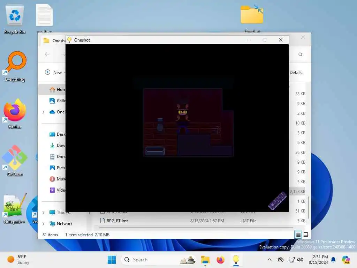Switch Explorer to details list view
The height and width of the screenshot is (268, 357).
(298, 234)
